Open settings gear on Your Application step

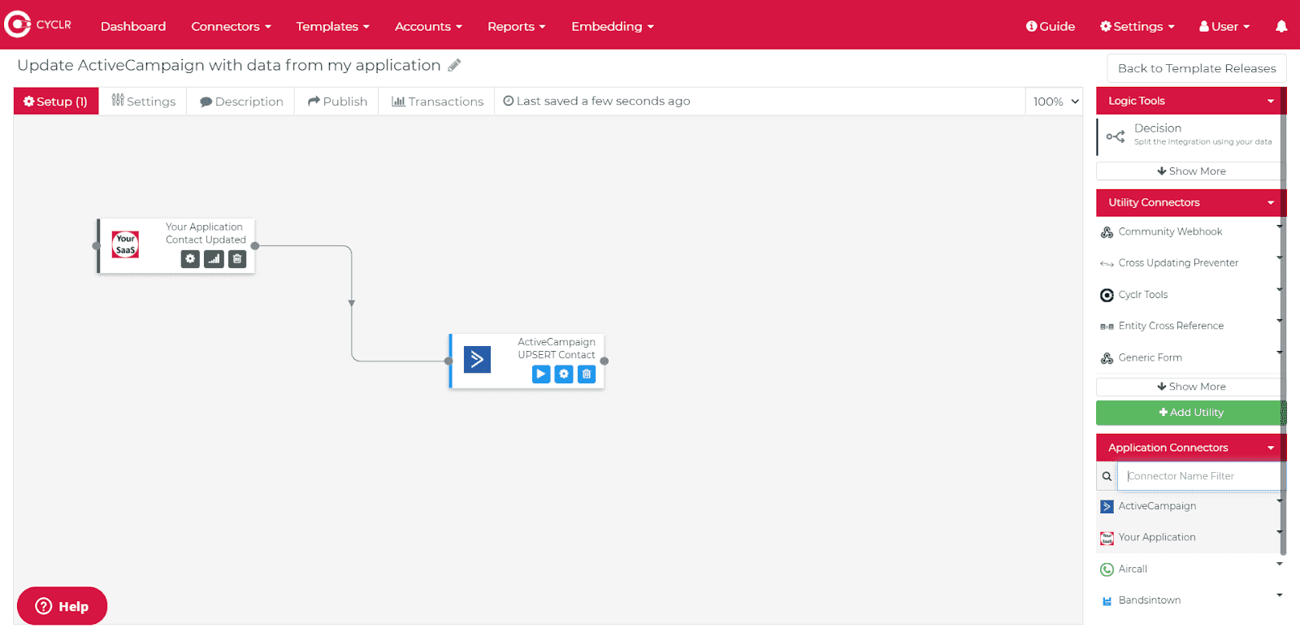[x=190, y=259]
